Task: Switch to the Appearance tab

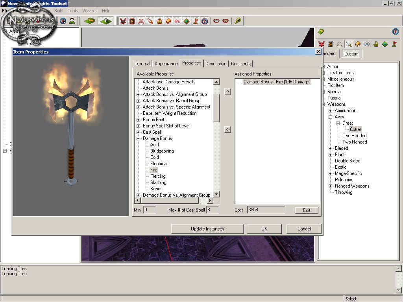Action: (166, 64)
